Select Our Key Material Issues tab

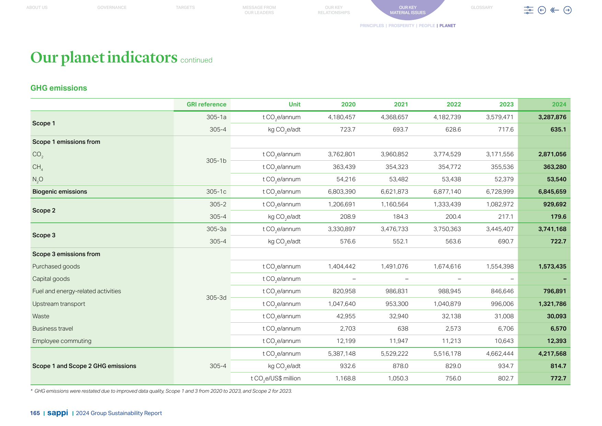[408, 10]
